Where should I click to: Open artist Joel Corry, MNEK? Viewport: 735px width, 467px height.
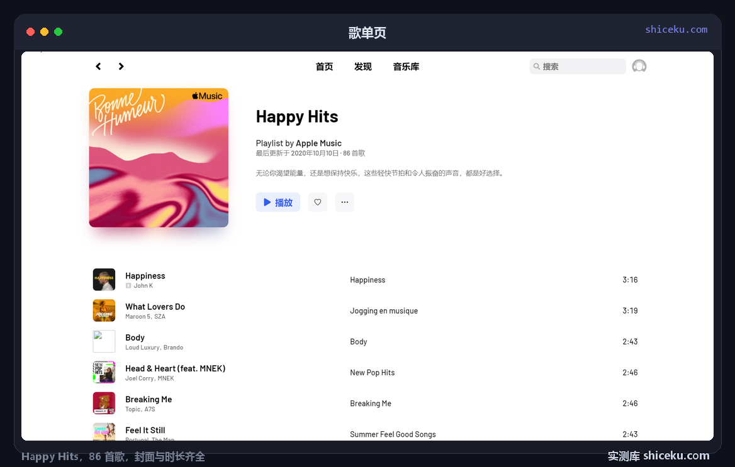pyautogui.click(x=150, y=378)
